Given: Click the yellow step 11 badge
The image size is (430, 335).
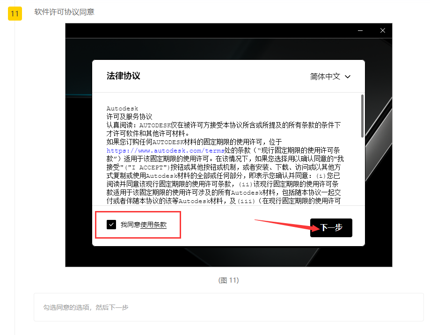Looking at the screenshot, I should click(x=15, y=14).
